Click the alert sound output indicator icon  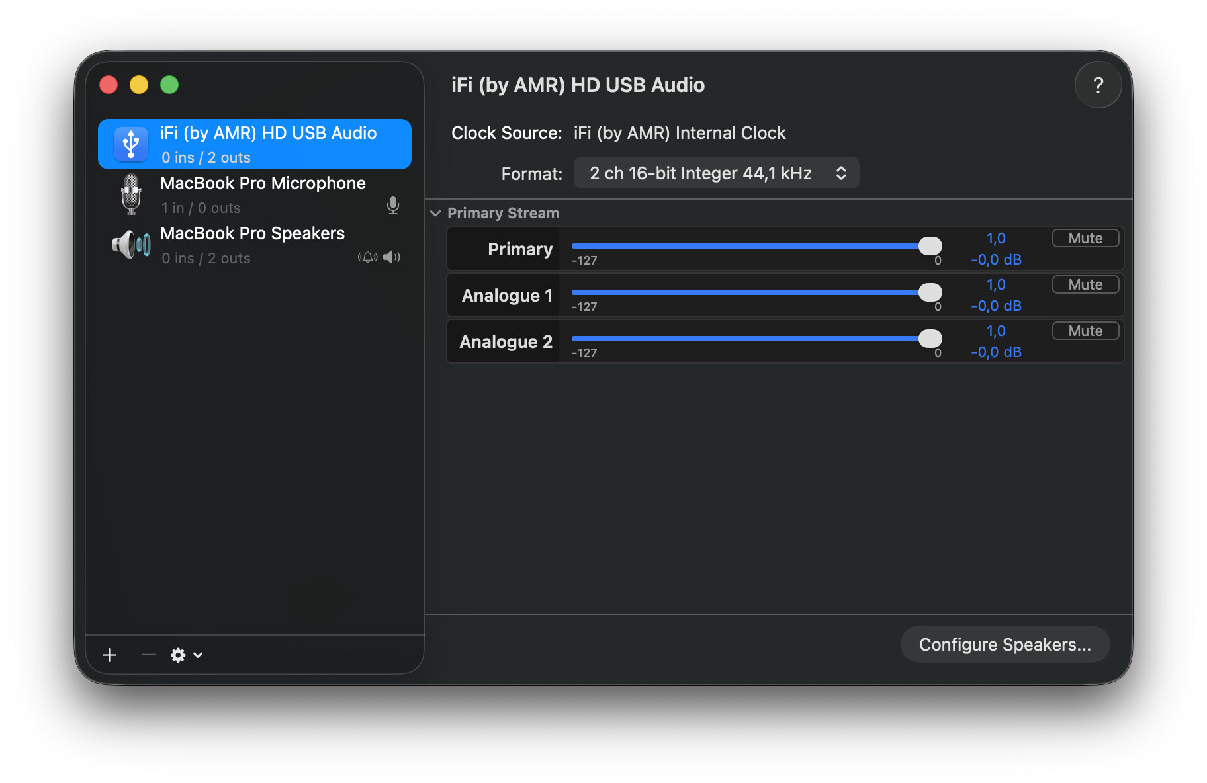tap(367, 257)
